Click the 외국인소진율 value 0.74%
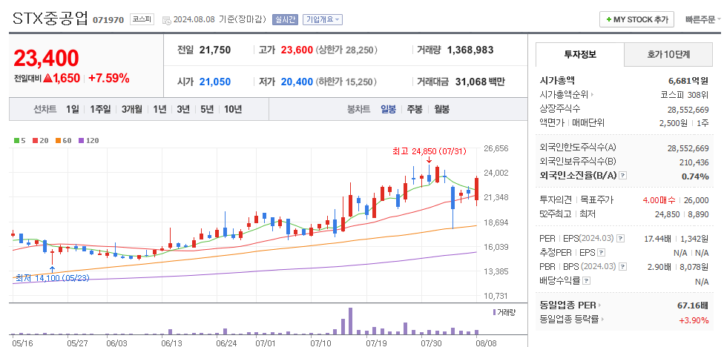 click(x=695, y=176)
